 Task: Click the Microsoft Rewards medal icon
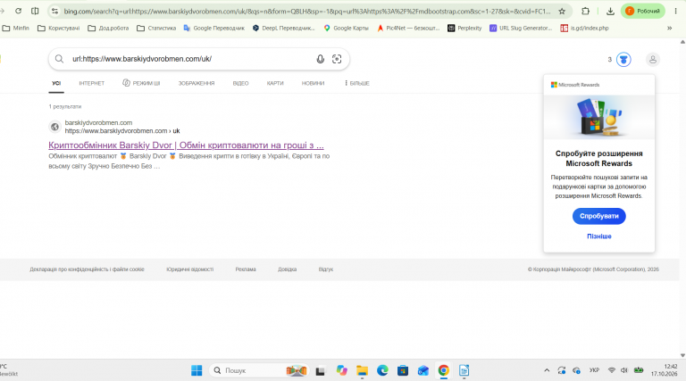pyautogui.click(x=623, y=60)
